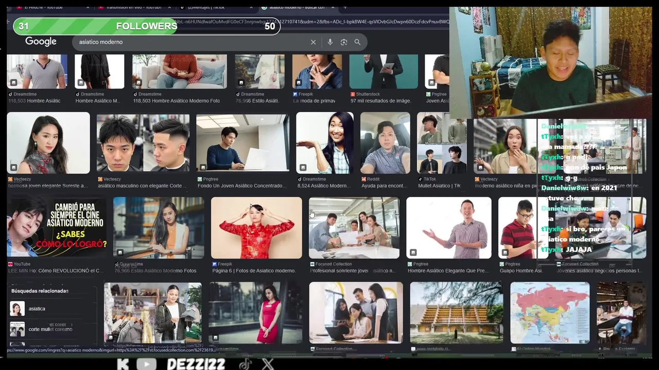The image size is (659, 370).
Task: Click 'Página 6 | Fotos de Asiatico moderno' caption
Action: coord(254,271)
